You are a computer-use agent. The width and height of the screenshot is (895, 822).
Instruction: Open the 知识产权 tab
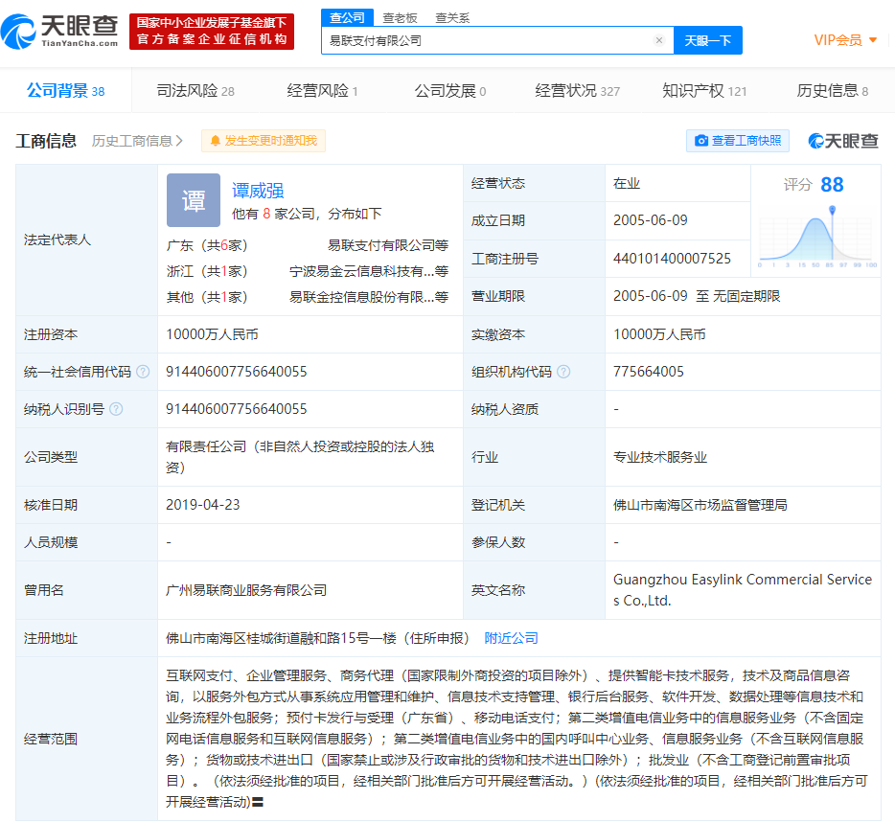pos(704,91)
